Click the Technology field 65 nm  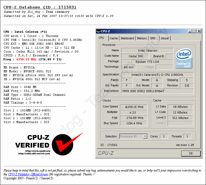pos(129,67)
